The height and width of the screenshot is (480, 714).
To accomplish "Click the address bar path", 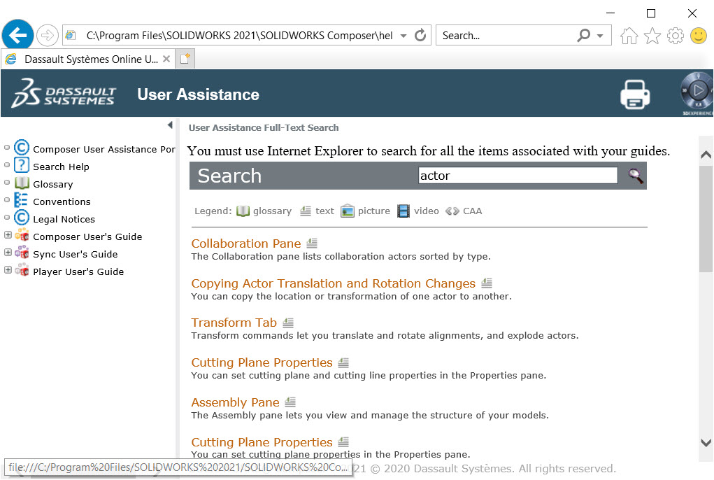I will point(239,36).
